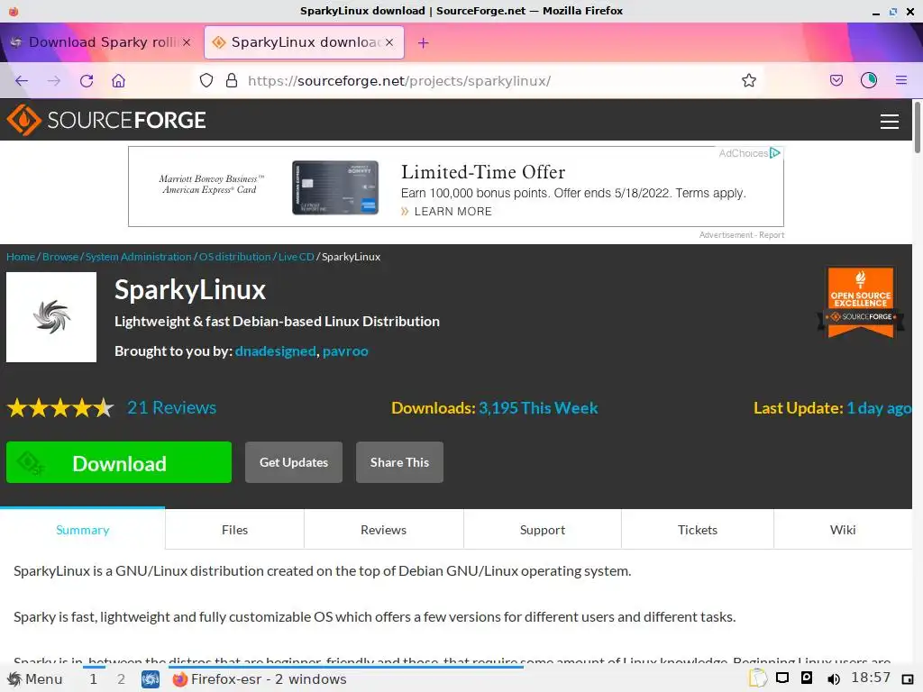Open the Files tab
Viewport: 923px width, 692px height.
(235, 530)
